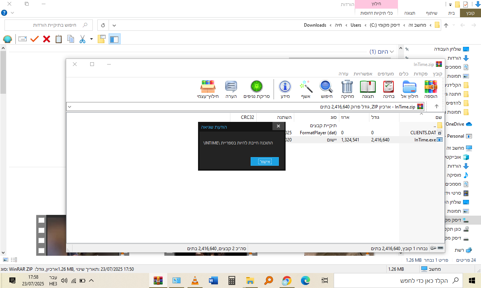
Task: Switch to the Explorer שיתוף (Share) tab
Action: click(431, 13)
